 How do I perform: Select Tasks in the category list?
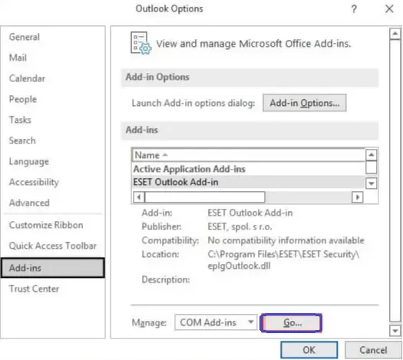coord(20,120)
